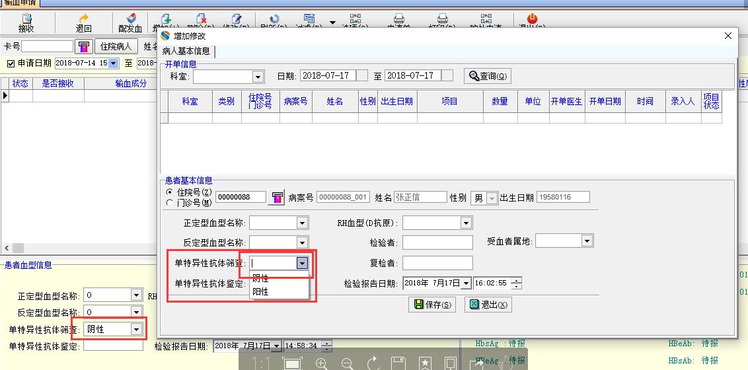
Task: Click the fit-to-screen icon in viewer overlay
Action: (293, 364)
